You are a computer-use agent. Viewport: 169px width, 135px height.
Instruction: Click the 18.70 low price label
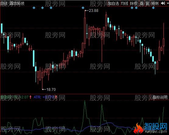tap(51, 89)
